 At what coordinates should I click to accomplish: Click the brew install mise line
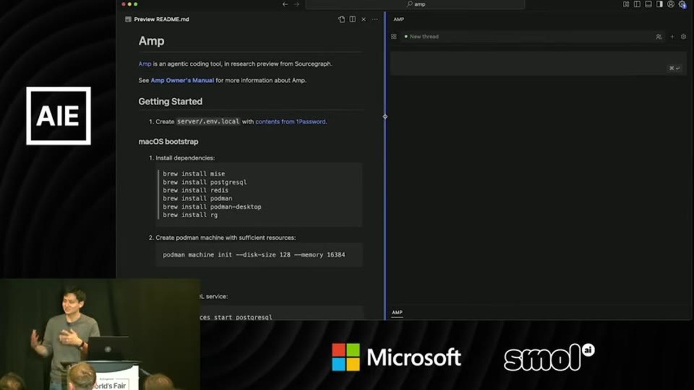tap(194, 174)
